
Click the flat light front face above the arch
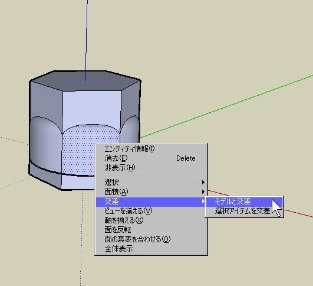[92, 108]
